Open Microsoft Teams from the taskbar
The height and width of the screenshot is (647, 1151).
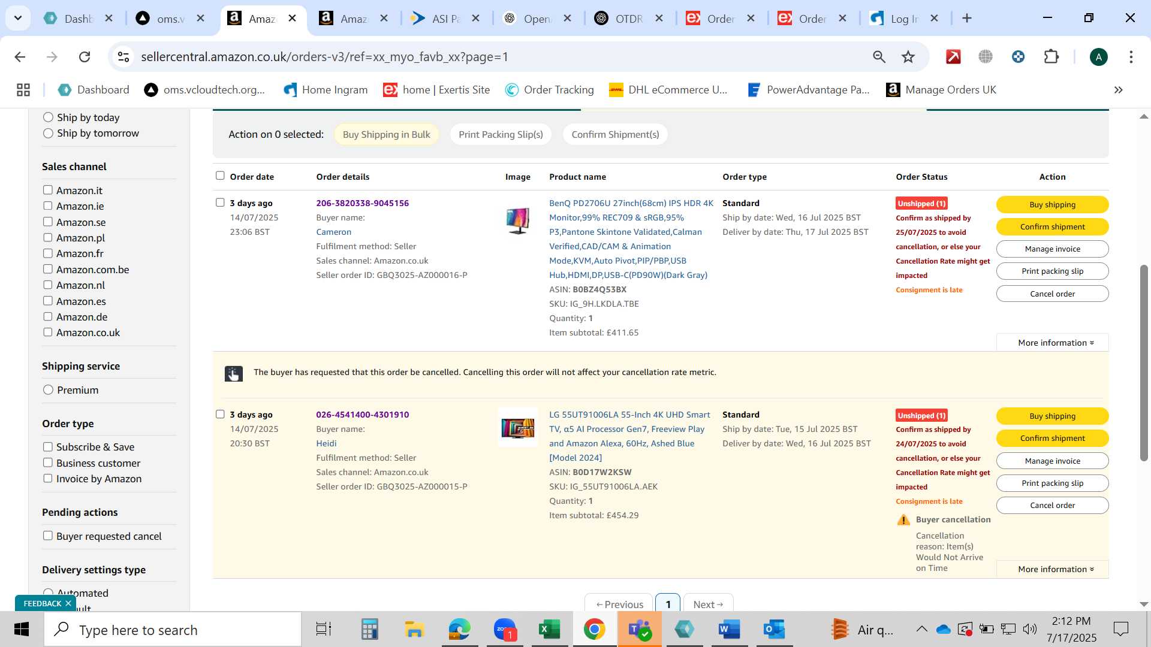(640, 630)
